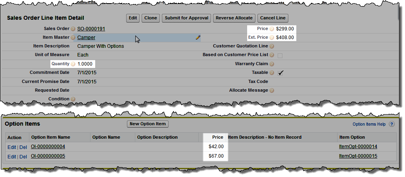The image size is (405, 177).
Task: Delete option item OI-0000000005 row
Action: (x=23, y=157)
